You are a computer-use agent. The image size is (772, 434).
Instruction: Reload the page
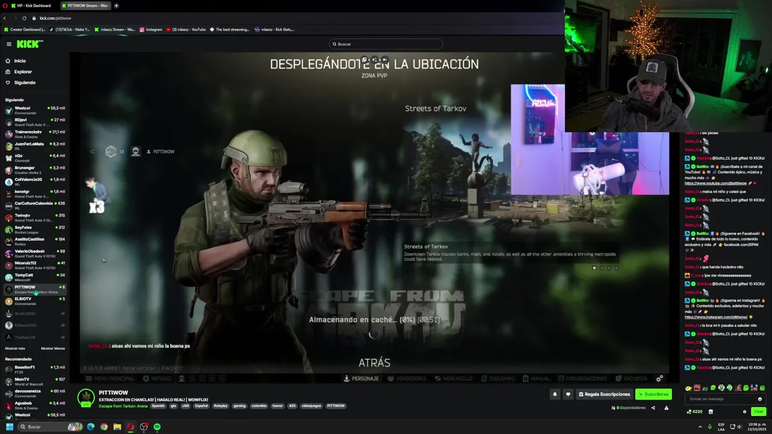(x=24, y=18)
